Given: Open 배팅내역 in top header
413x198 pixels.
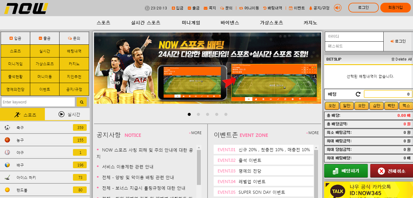Looking at the screenshot, I should [273, 8].
